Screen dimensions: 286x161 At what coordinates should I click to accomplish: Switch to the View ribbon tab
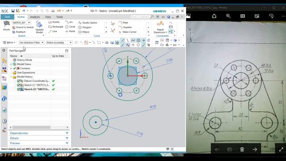[48, 17]
